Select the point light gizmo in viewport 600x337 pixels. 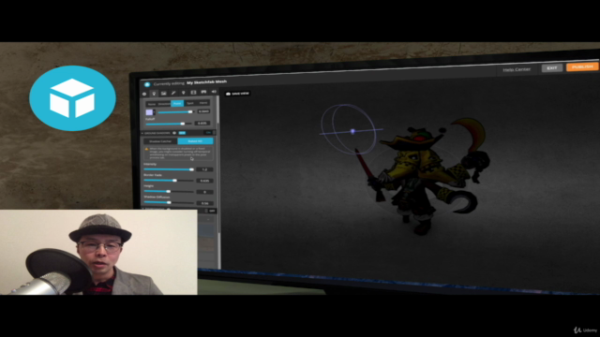(x=352, y=131)
